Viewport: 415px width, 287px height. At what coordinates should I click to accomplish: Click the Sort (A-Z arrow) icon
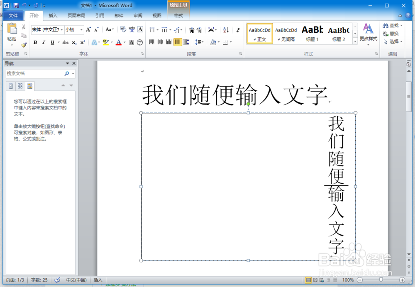(226, 29)
